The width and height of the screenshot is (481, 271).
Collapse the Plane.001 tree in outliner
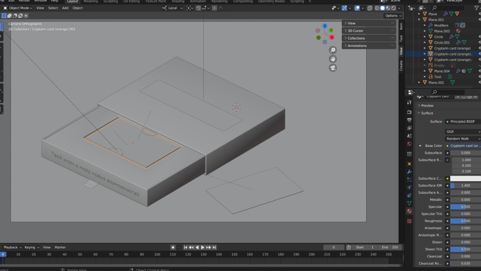click(x=419, y=20)
